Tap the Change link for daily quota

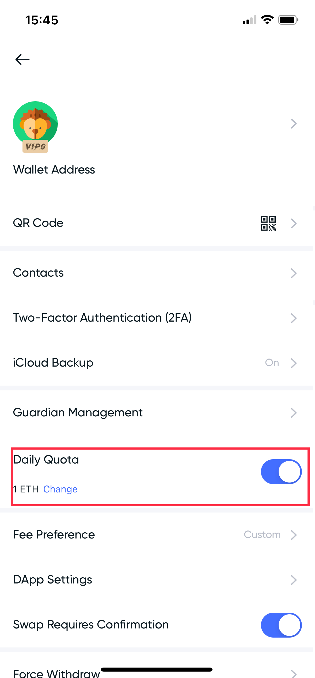point(60,489)
